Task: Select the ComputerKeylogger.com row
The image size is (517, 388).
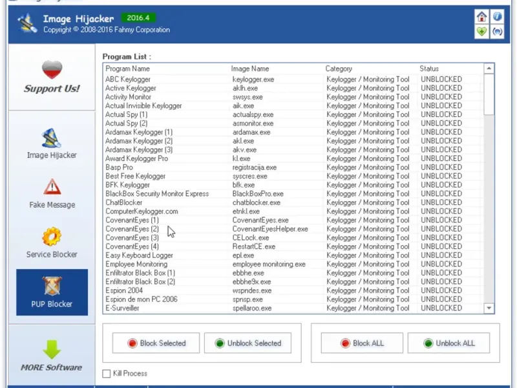Action: pyautogui.click(x=293, y=211)
